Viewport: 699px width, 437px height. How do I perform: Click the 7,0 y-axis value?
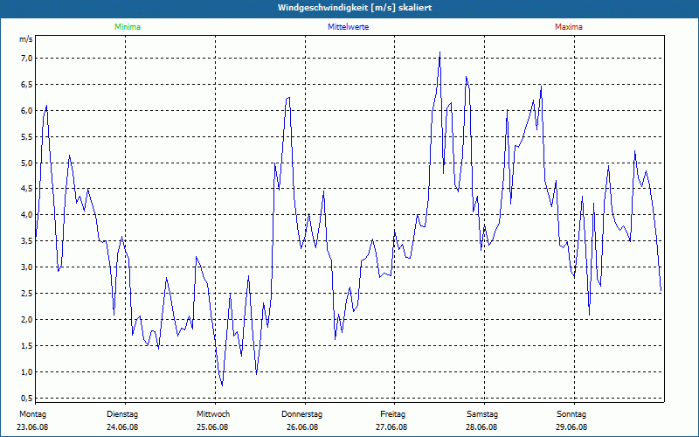pos(27,59)
